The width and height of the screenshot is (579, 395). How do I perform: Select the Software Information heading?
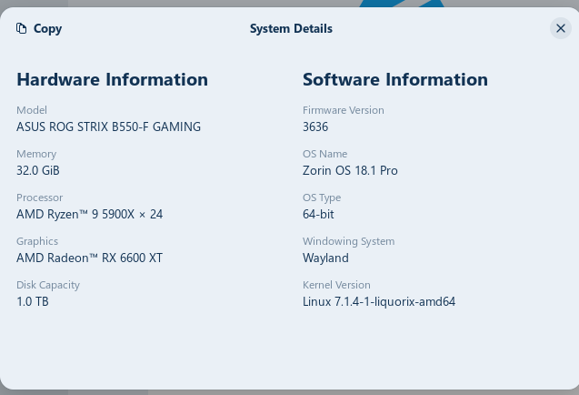coord(395,79)
